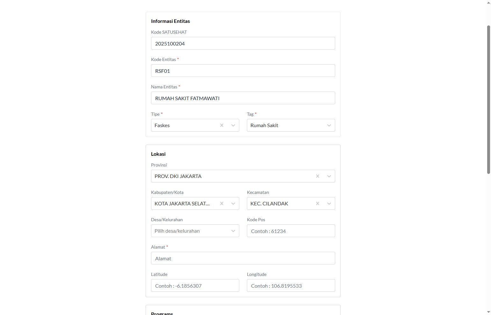The image size is (491, 315).
Task: Click the Kode Pos input field
Action: pos(291,231)
